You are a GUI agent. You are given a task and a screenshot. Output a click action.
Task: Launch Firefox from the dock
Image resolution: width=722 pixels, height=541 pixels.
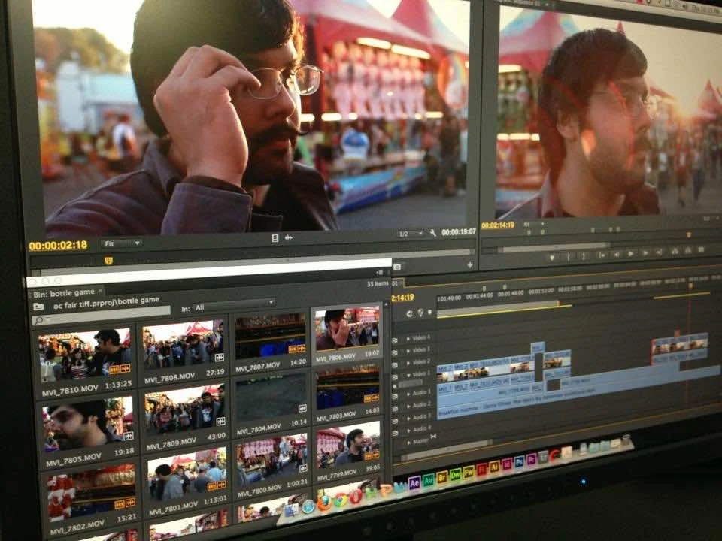tap(325, 503)
